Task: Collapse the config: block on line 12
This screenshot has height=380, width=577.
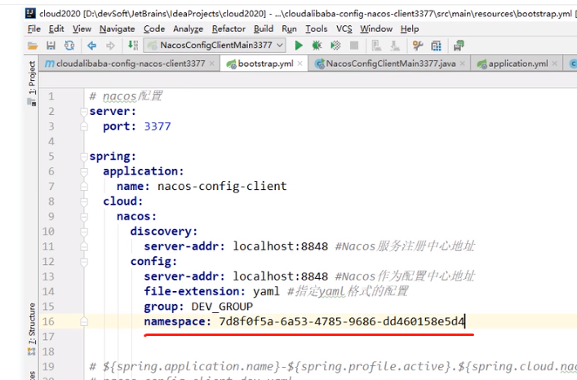Action: pos(84,262)
